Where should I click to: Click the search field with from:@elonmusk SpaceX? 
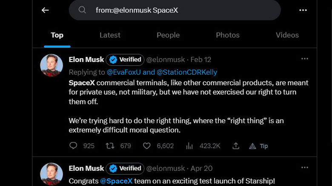[x=179, y=10]
